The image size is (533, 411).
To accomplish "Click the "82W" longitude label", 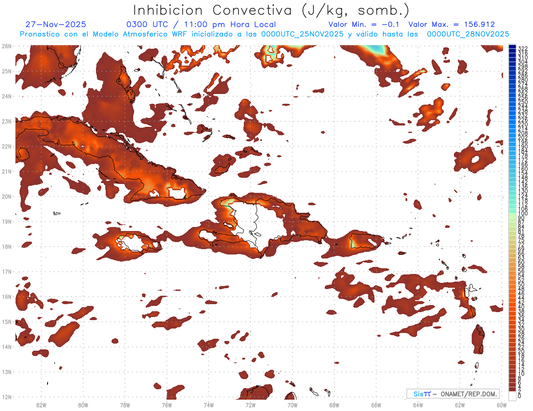I will click(41, 404).
